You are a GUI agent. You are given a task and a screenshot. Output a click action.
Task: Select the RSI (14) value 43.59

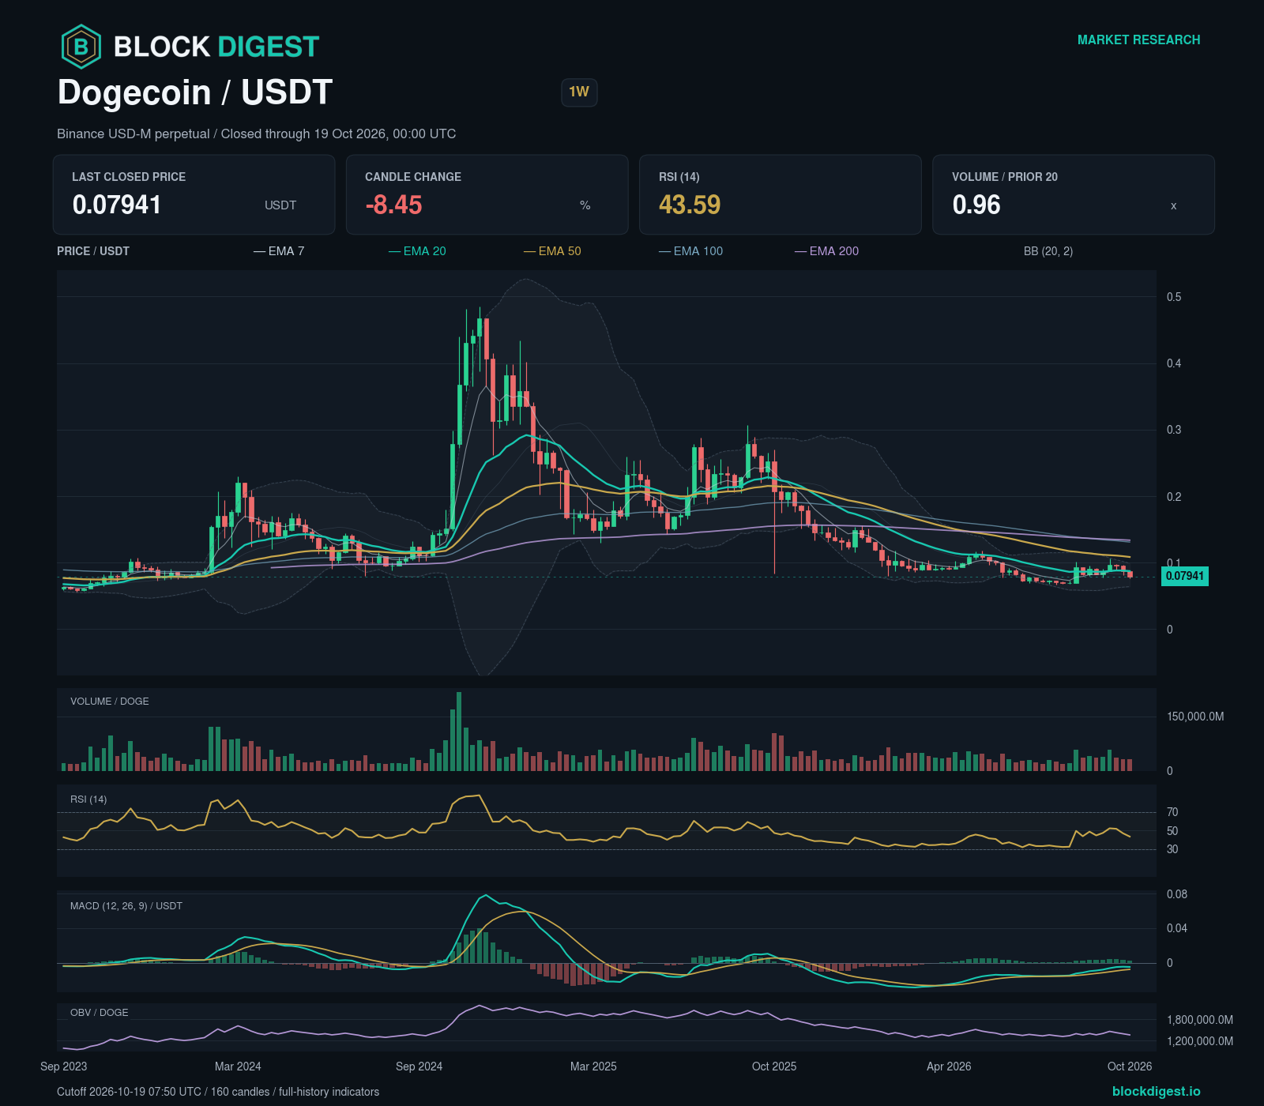(690, 205)
